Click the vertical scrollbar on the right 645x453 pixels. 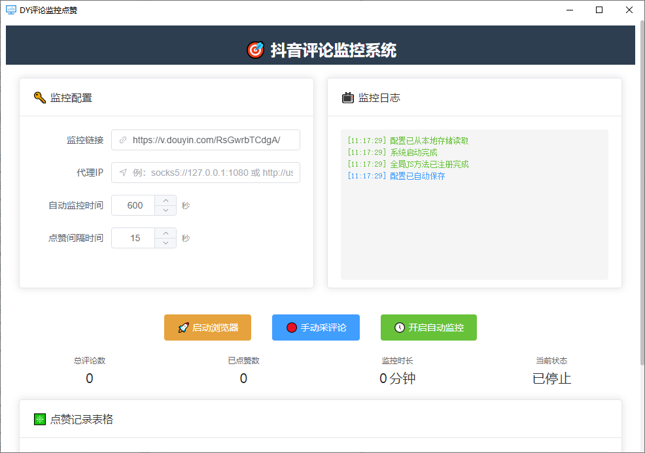[641, 196]
